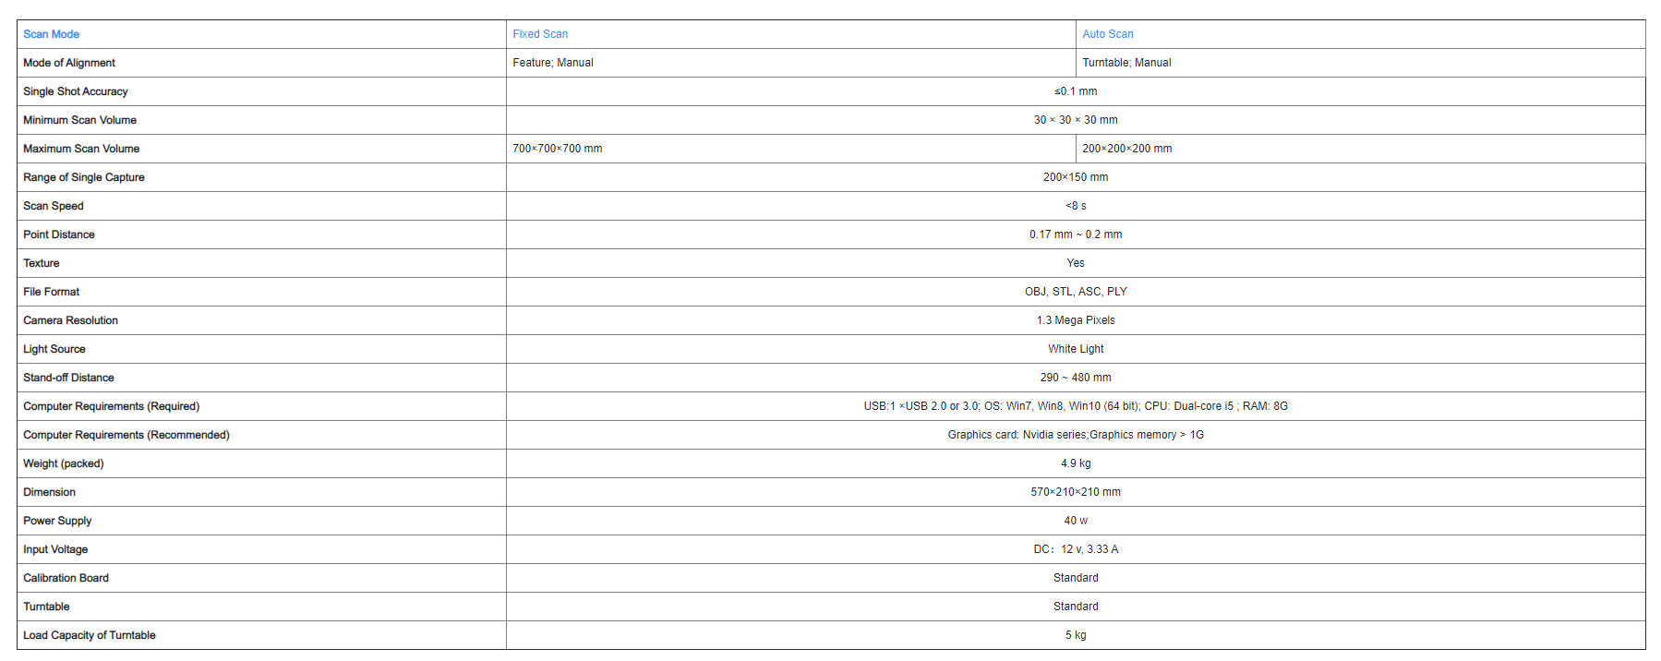The image size is (1661, 661).
Task: Select 'Computer Requirements (Required)' label
Action: tap(112, 406)
